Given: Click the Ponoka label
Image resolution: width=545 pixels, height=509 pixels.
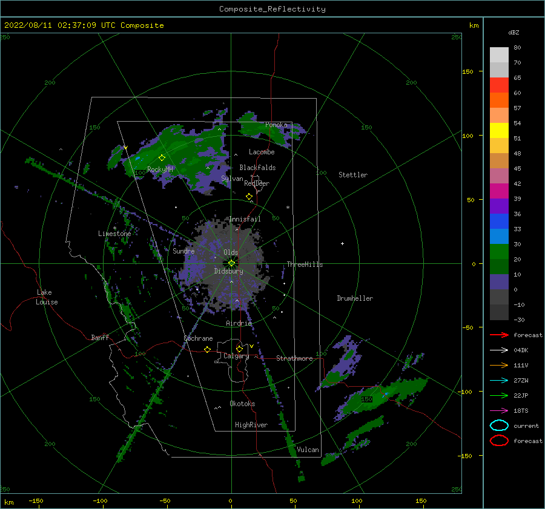Looking at the screenshot, I should [x=276, y=125].
